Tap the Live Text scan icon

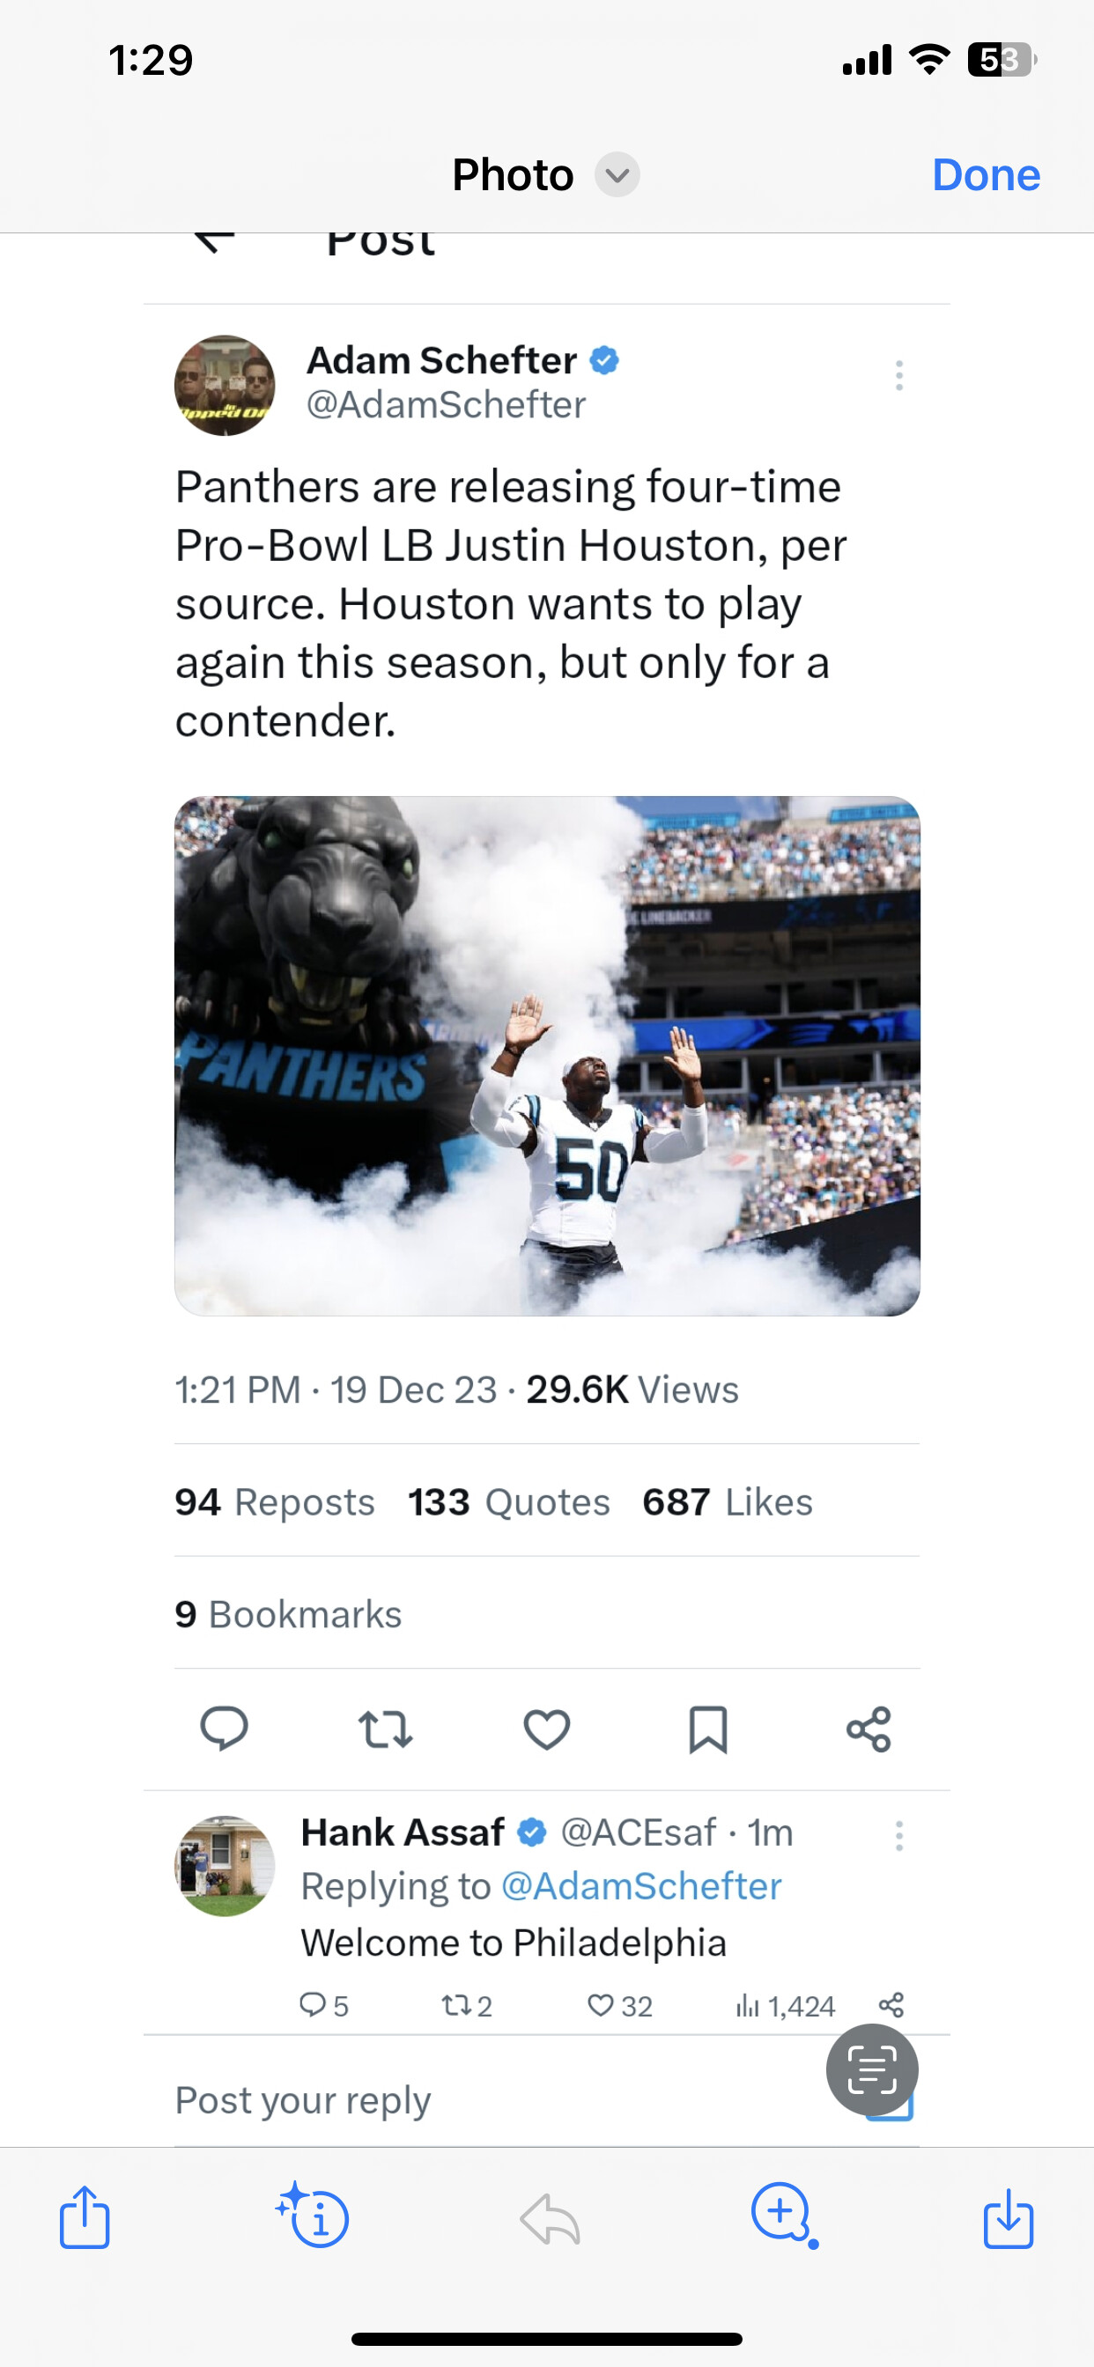click(871, 2069)
